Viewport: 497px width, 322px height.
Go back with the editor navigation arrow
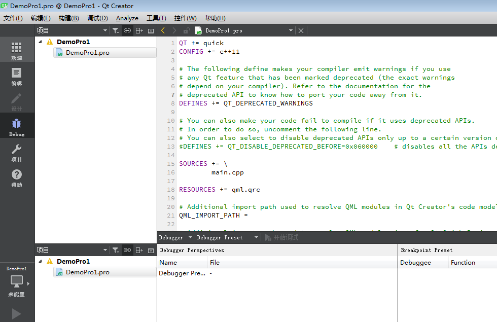(163, 30)
